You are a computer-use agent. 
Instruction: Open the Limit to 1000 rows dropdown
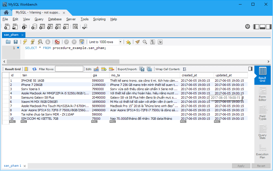point(120,42)
